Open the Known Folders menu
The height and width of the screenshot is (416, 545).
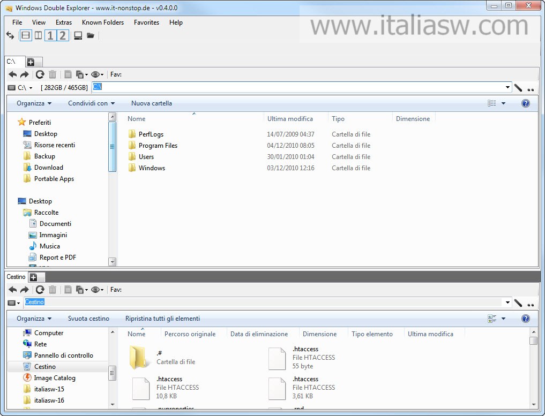[103, 22]
